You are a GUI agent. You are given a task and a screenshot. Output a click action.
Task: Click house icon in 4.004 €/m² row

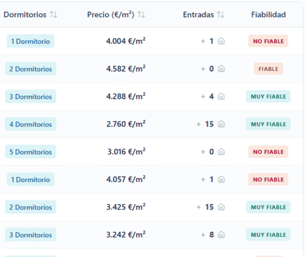pos(221,41)
